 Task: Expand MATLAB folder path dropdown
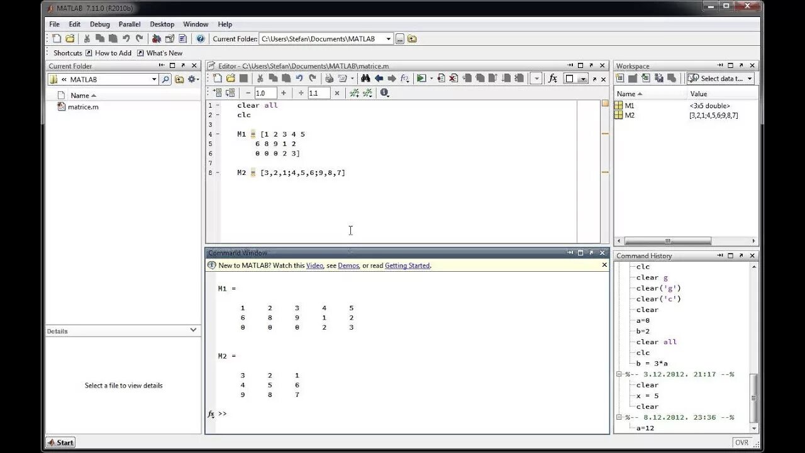click(153, 79)
